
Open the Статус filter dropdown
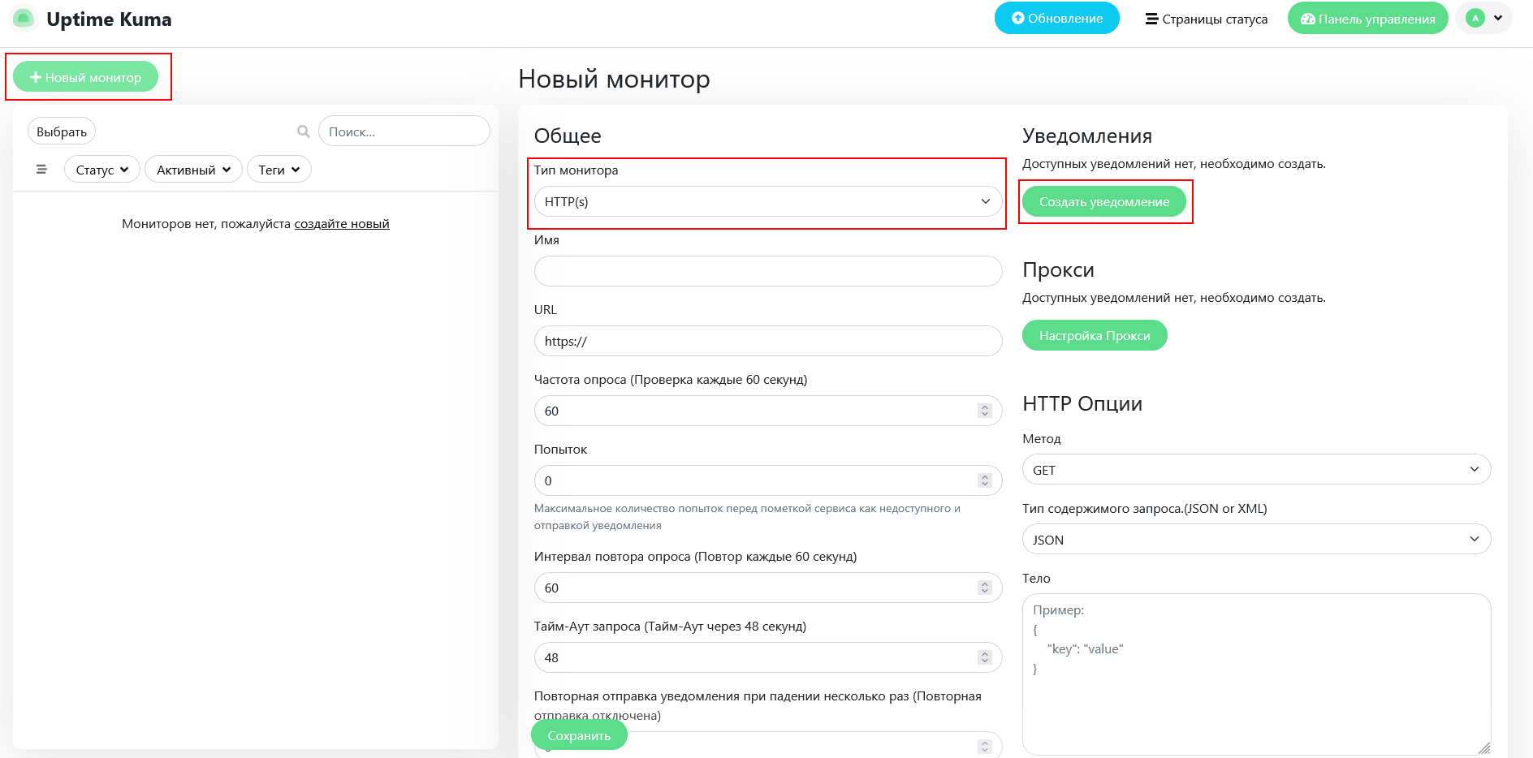pyautogui.click(x=102, y=170)
